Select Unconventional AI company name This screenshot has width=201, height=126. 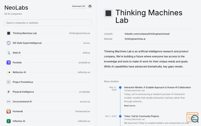click(22, 102)
